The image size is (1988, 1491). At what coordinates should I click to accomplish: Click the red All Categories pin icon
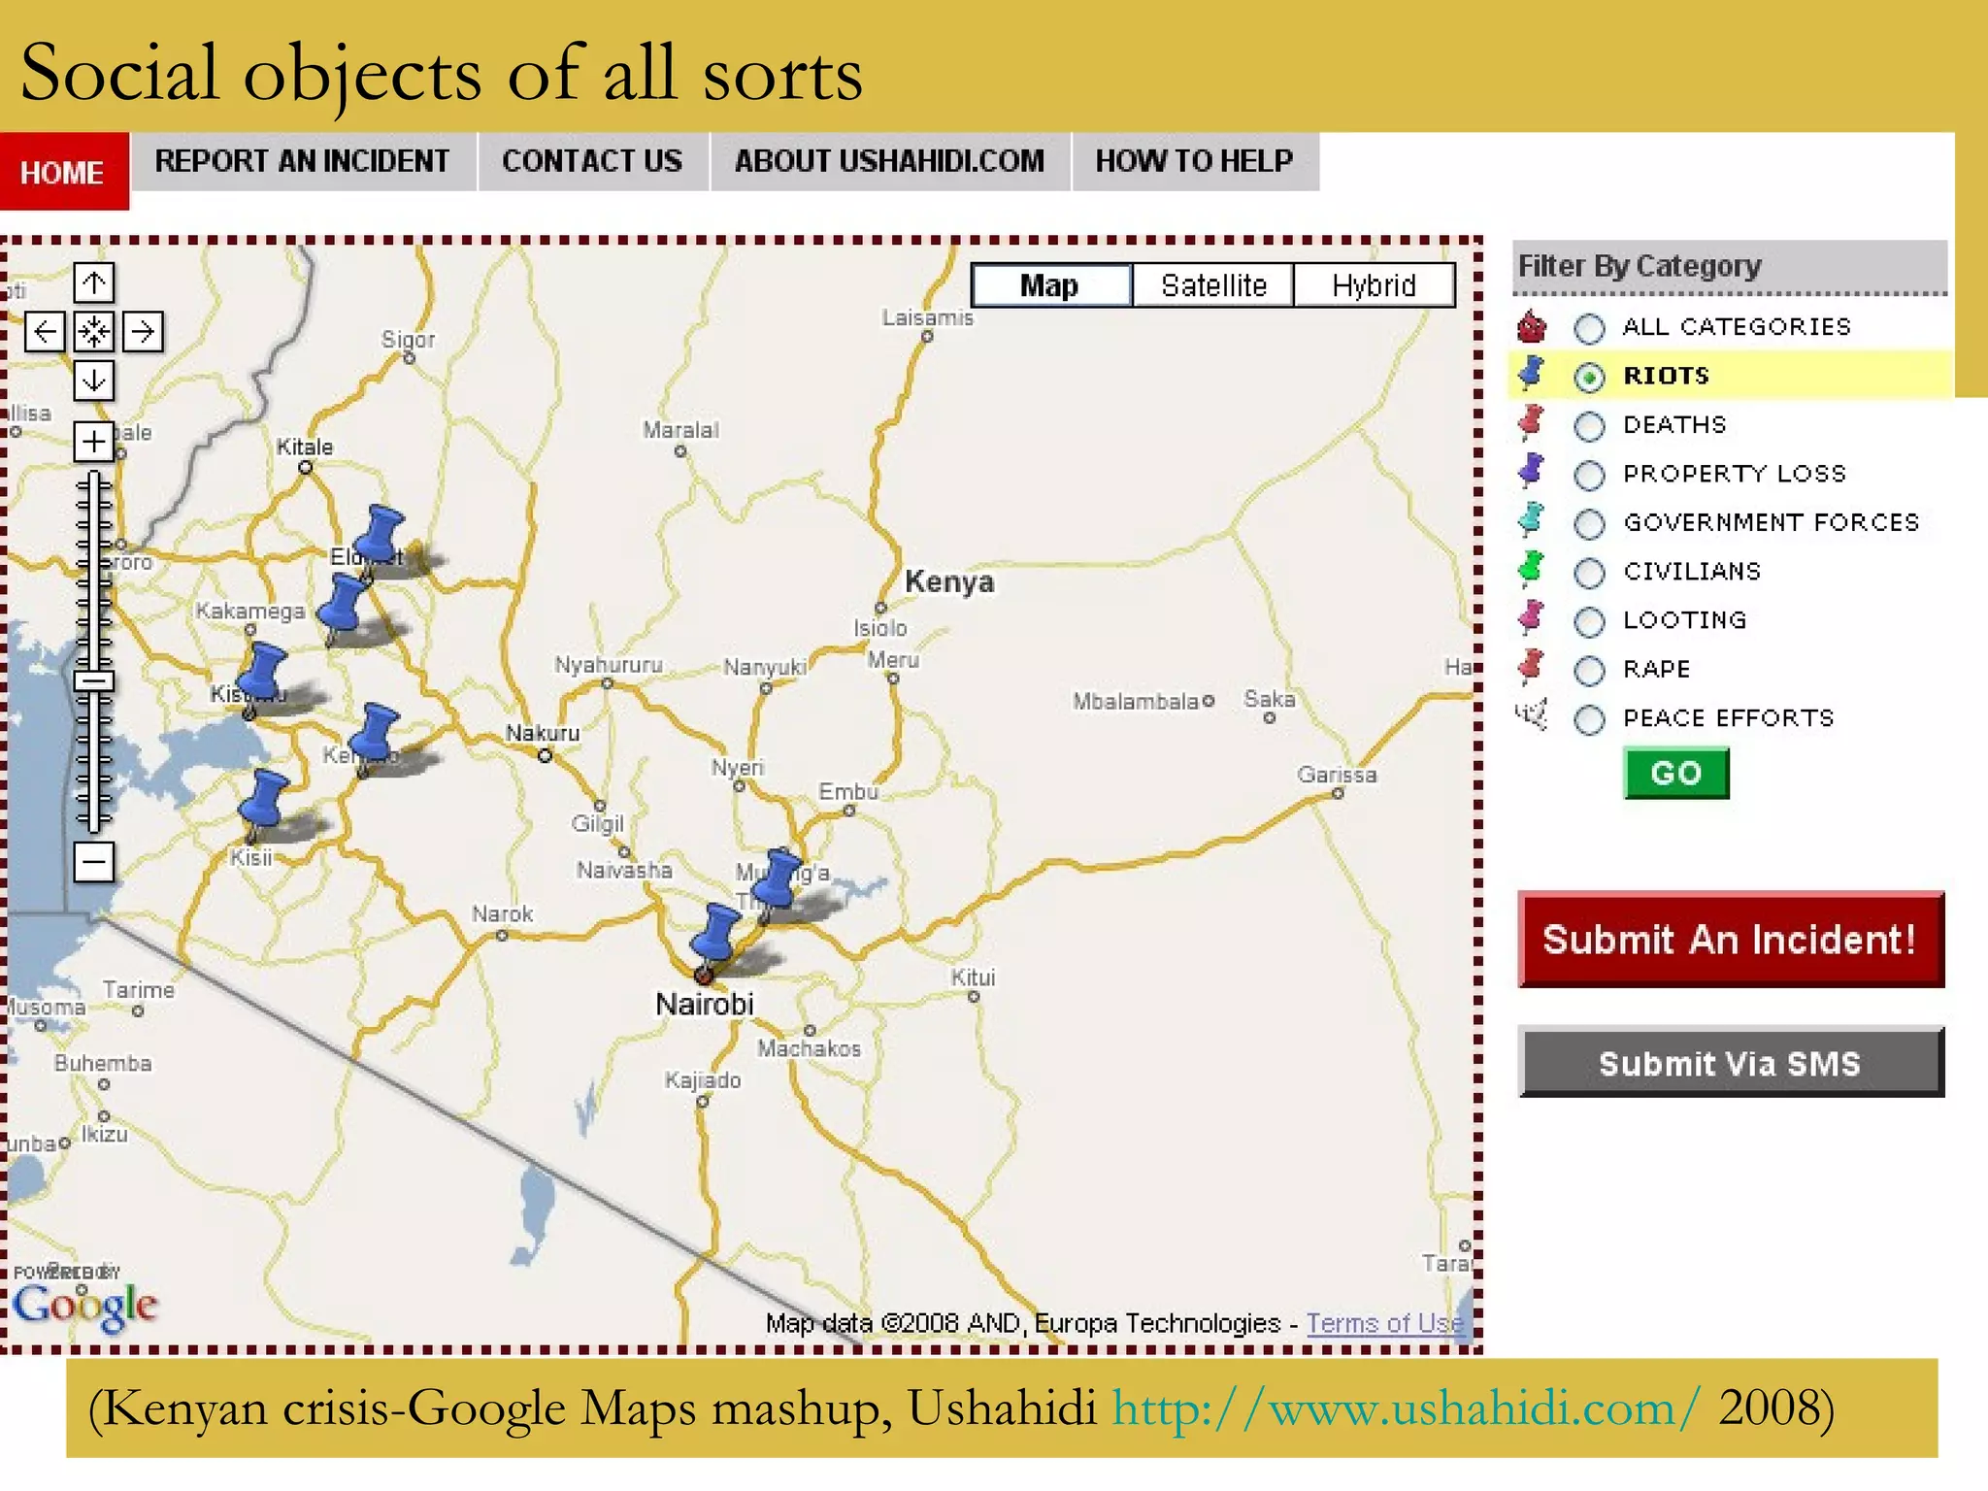[1532, 327]
